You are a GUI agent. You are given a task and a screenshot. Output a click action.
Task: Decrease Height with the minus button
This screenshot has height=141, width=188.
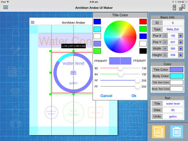(165, 55)
